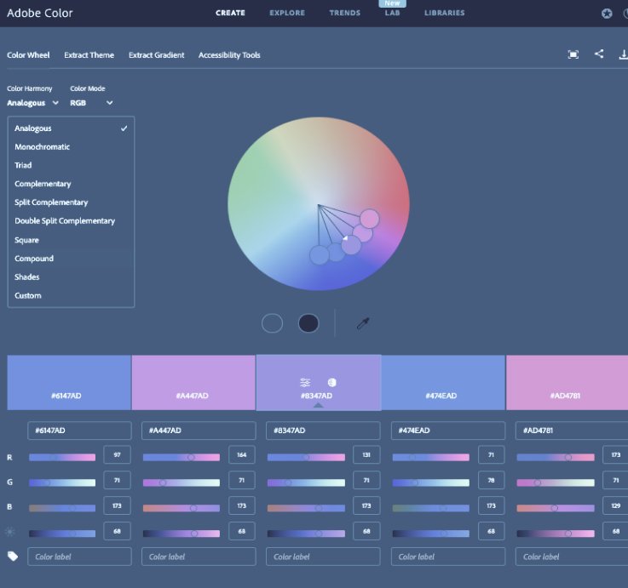Select Monochromatic harmony rule

(x=71, y=147)
